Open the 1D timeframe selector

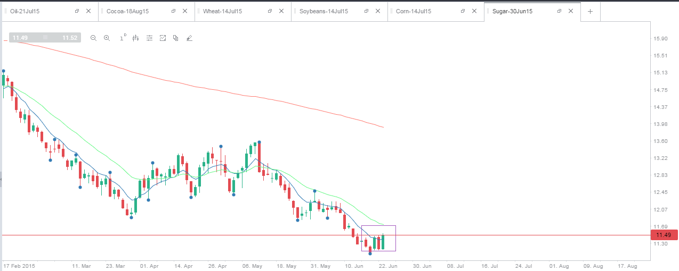[123, 37]
